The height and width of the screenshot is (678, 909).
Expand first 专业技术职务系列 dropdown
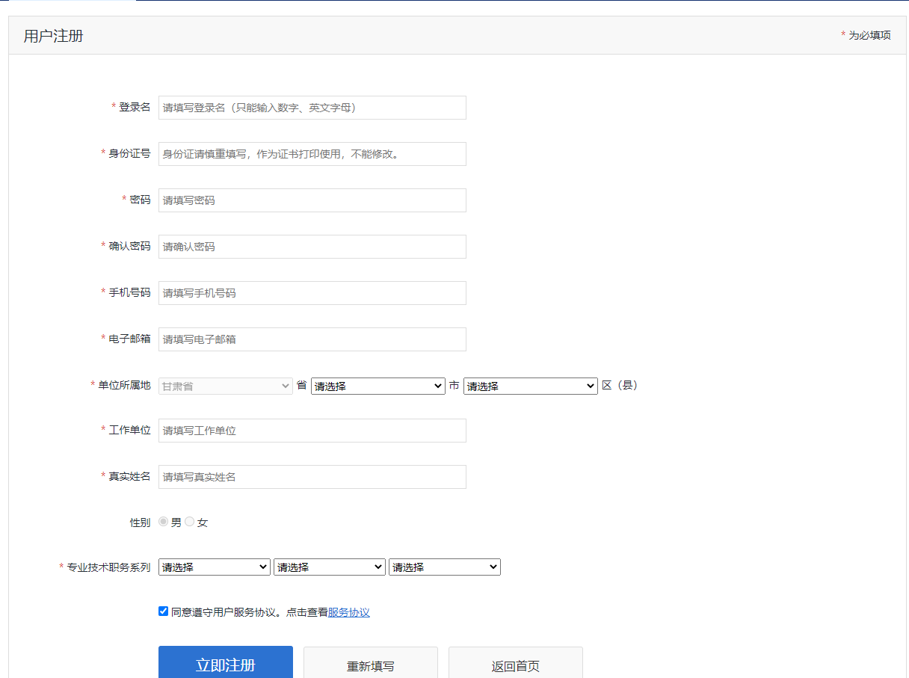coord(215,567)
